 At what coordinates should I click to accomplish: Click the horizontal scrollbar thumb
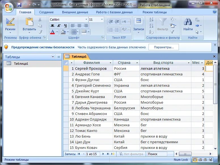[x=185, y=154]
